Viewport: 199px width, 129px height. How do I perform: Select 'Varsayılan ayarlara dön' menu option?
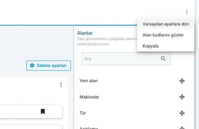tap(166, 24)
